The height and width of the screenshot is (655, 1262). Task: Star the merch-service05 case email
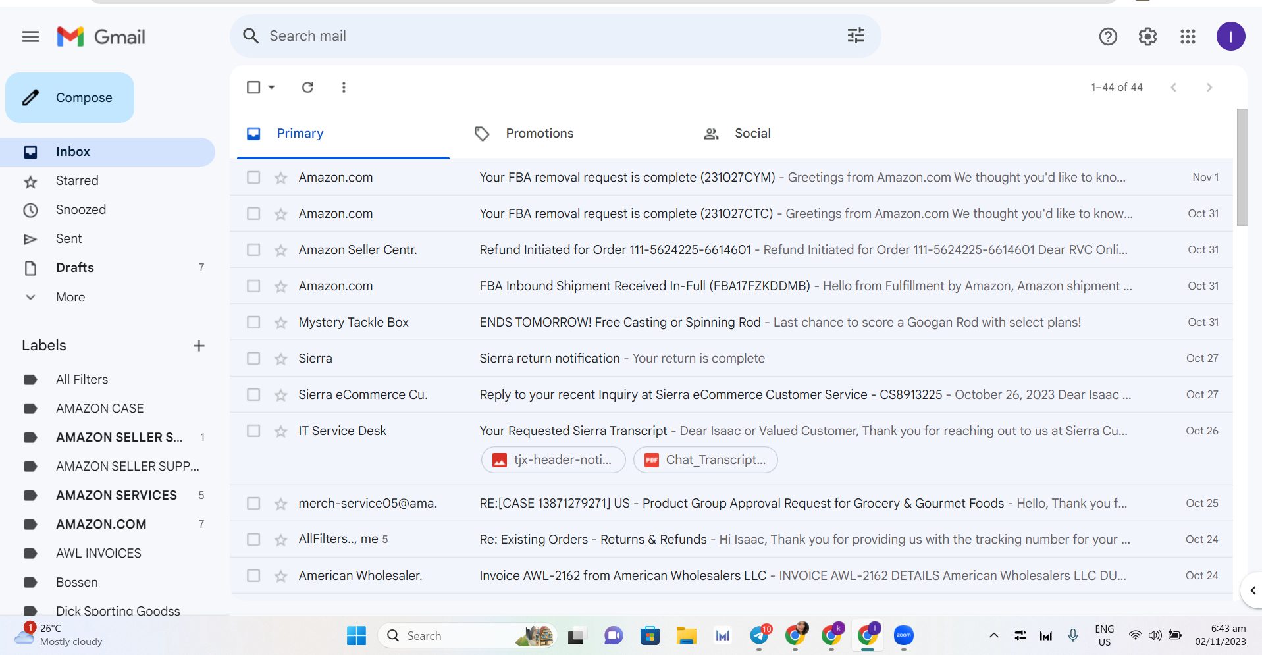[281, 504]
